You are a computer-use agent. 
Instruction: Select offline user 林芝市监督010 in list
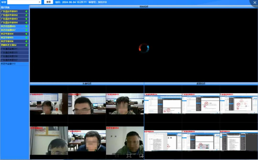point(9,64)
